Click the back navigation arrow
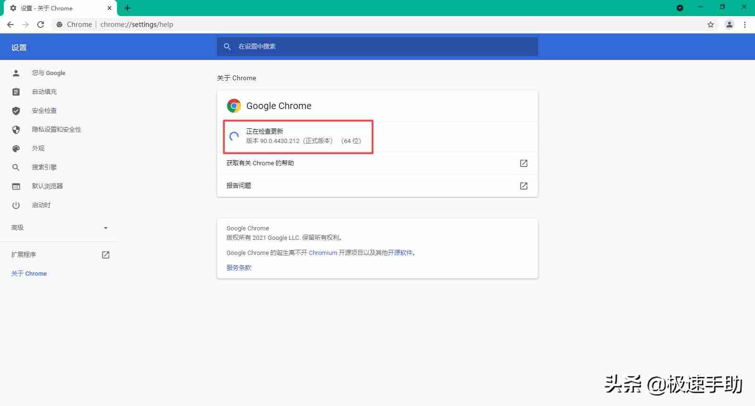This screenshot has width=755, height=406. (x=10, y=25)
